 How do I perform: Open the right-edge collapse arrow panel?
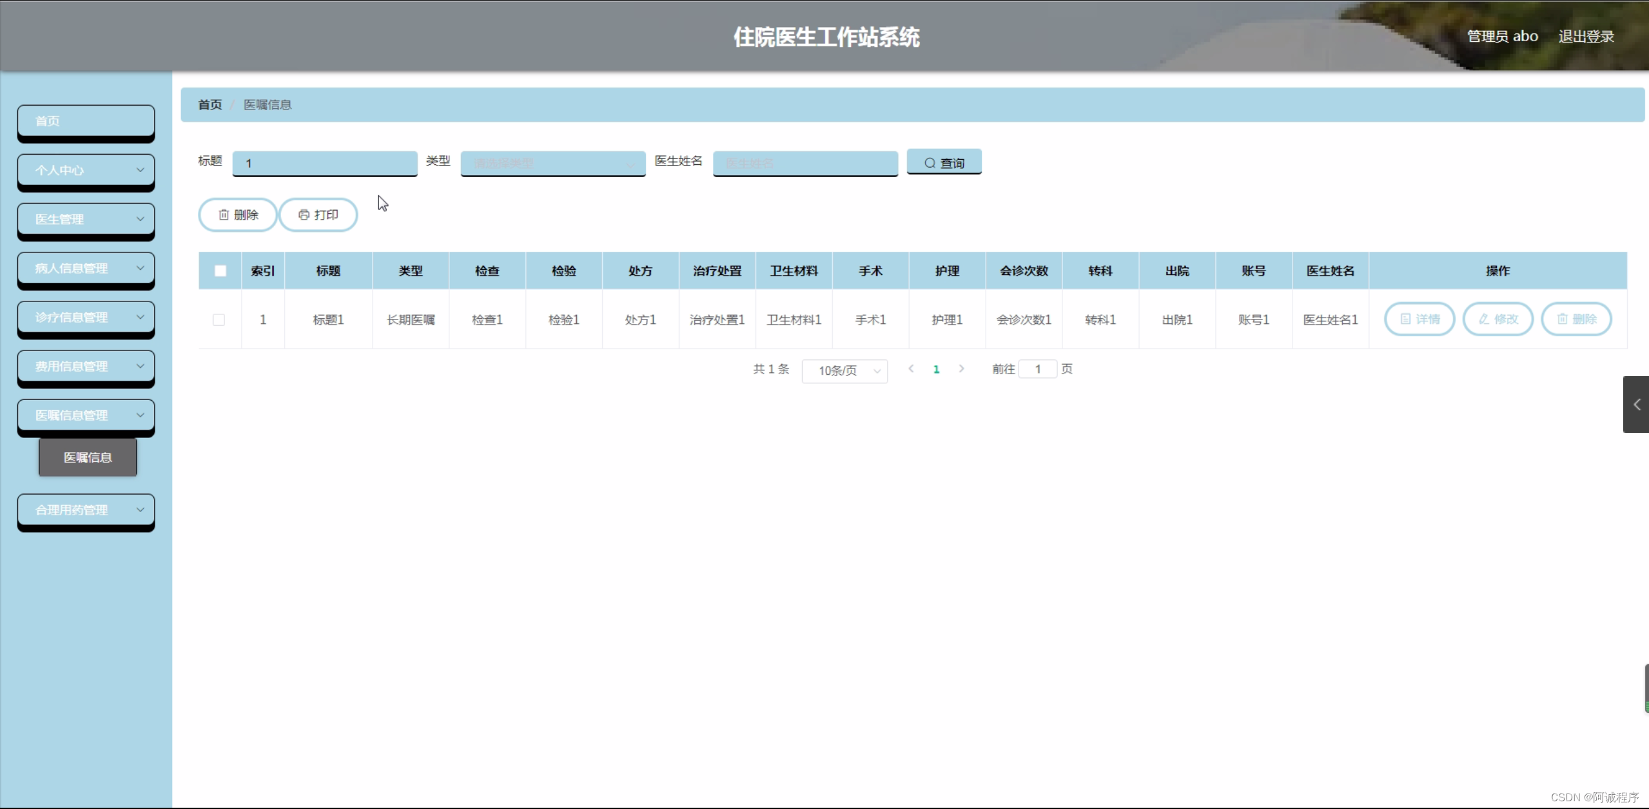point(1636,404)
